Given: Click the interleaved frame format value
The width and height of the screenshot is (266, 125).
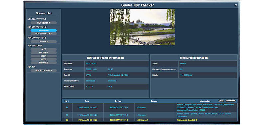Looking at the screenshot, I should 90,81.
